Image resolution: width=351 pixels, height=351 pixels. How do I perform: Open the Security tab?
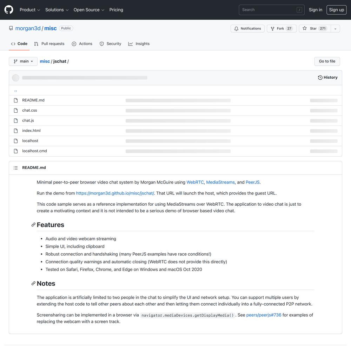click(110, 44)
